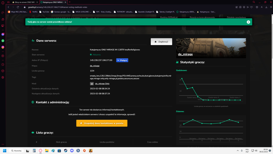273x154 pixels.
Task: Open the sidebar three-dots setup menu
Action: pyautogui.click(x=3, y=144)
